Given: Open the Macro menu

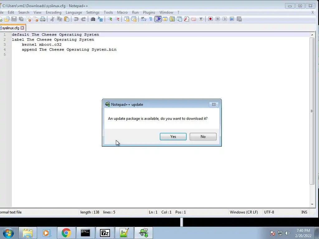Looking at the screenshot, I should [x=122, y=12].
